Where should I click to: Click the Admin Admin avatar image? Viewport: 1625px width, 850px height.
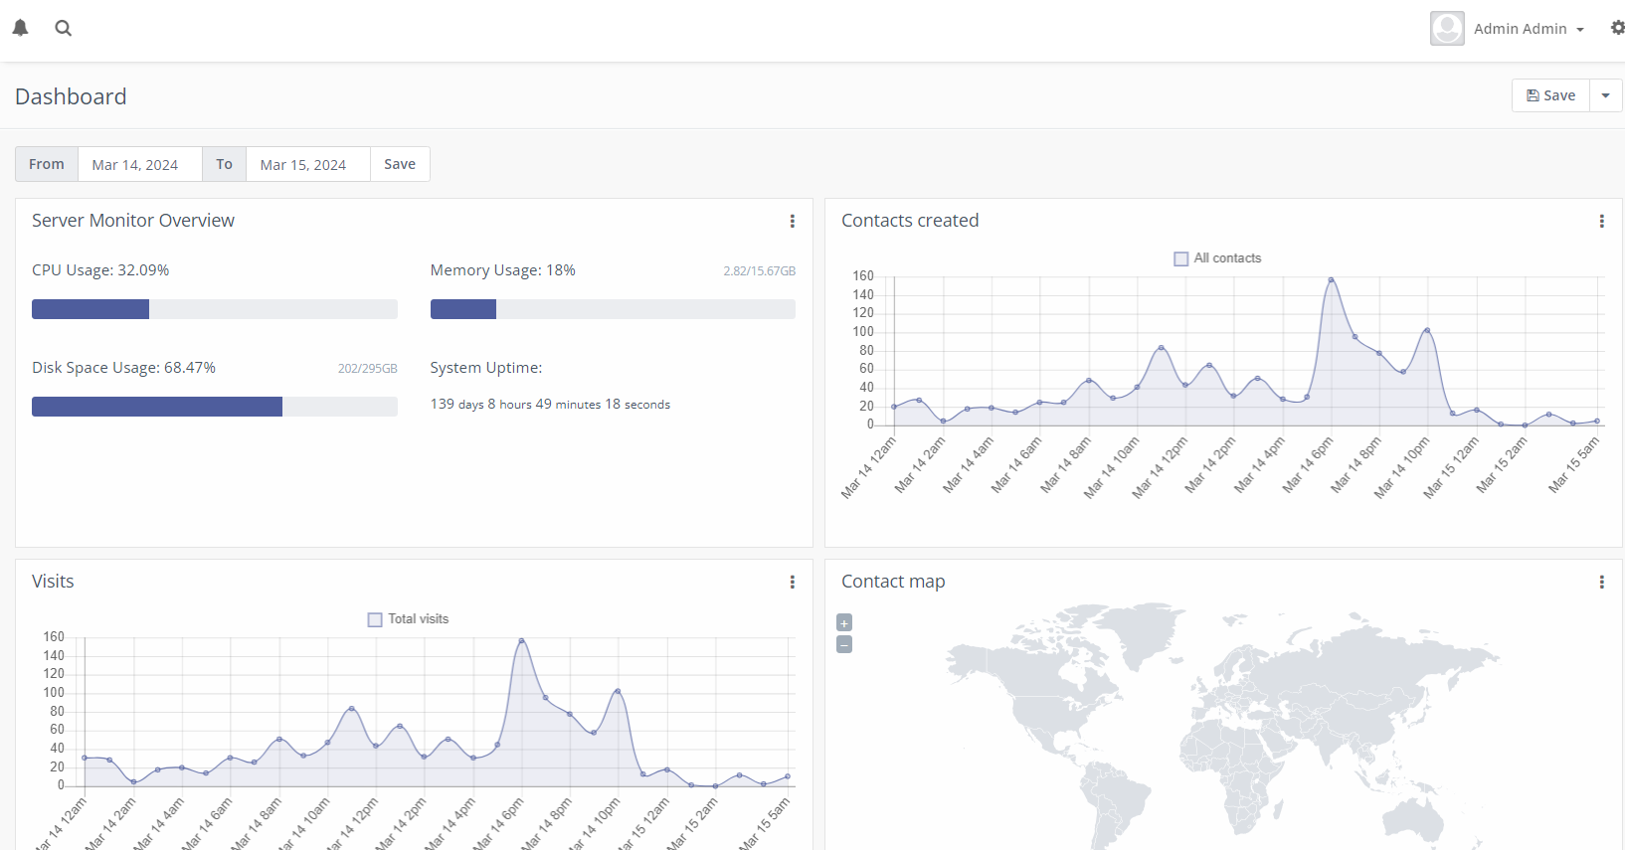[1447, 29]
